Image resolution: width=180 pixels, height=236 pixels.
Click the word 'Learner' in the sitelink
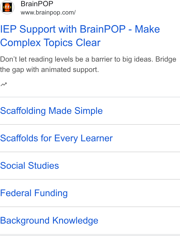tap(97, 138)
